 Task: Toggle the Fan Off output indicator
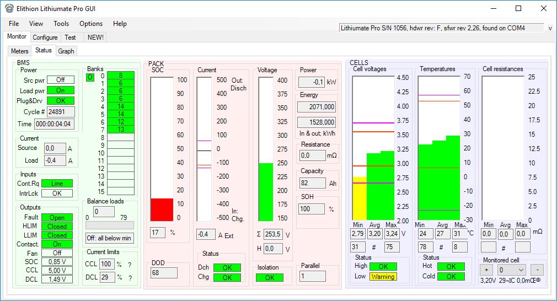click(x=57, y=253)
